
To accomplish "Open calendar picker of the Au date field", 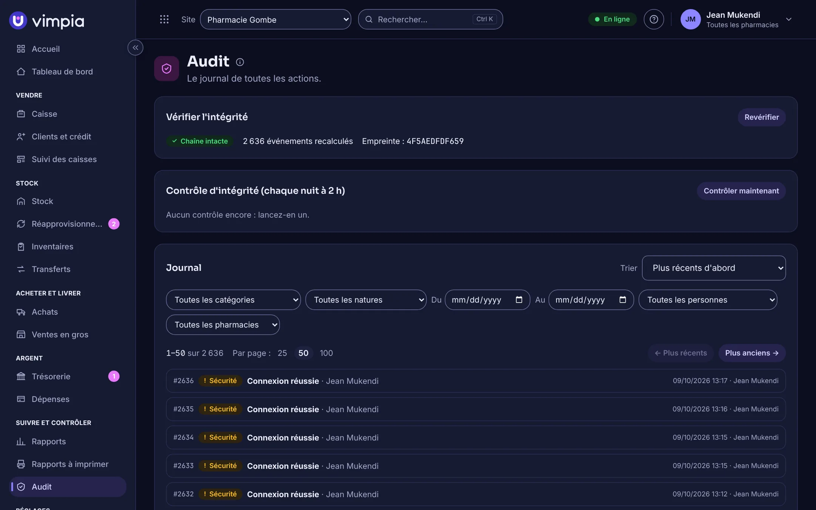I will (x=623, y=300).
